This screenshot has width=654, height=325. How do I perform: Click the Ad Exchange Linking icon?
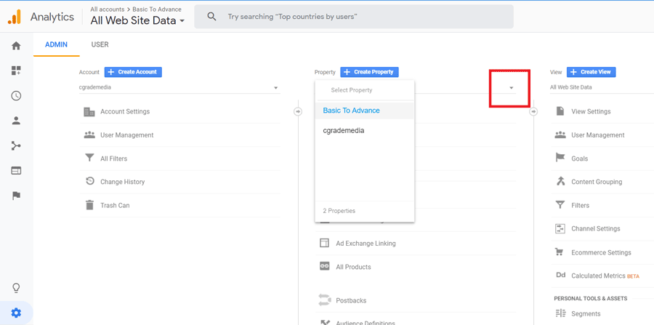point(325,244)
